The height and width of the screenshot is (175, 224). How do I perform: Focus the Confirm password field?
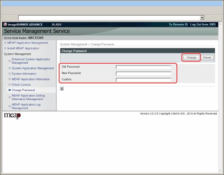click(143, 80)
